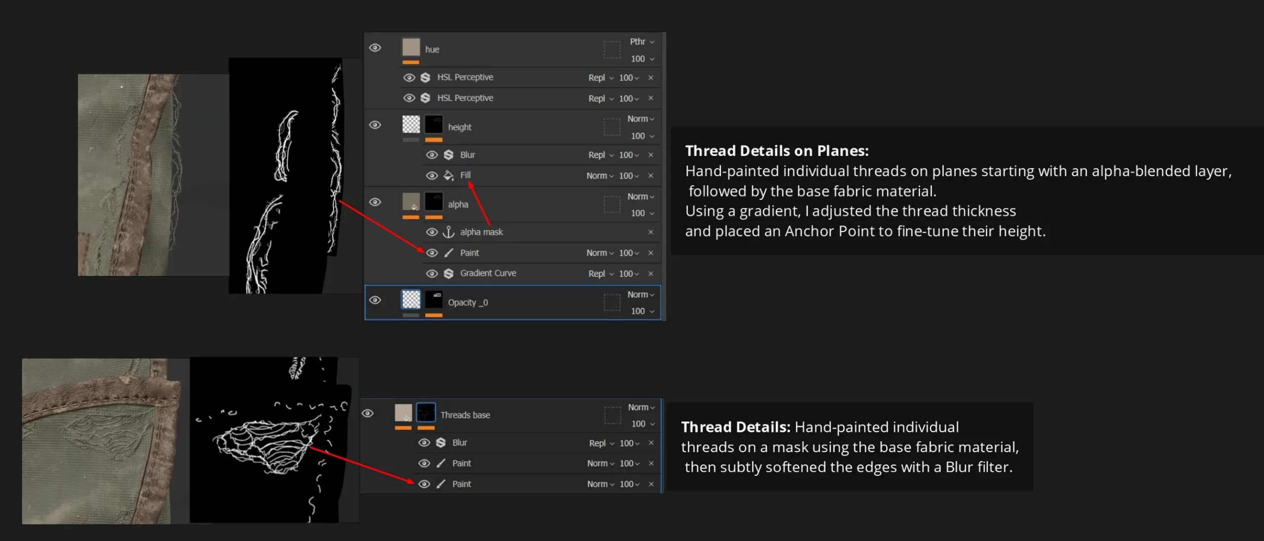Toggle visibility of the height layer
Screen dimensions: 1264x541
point(375,125)
